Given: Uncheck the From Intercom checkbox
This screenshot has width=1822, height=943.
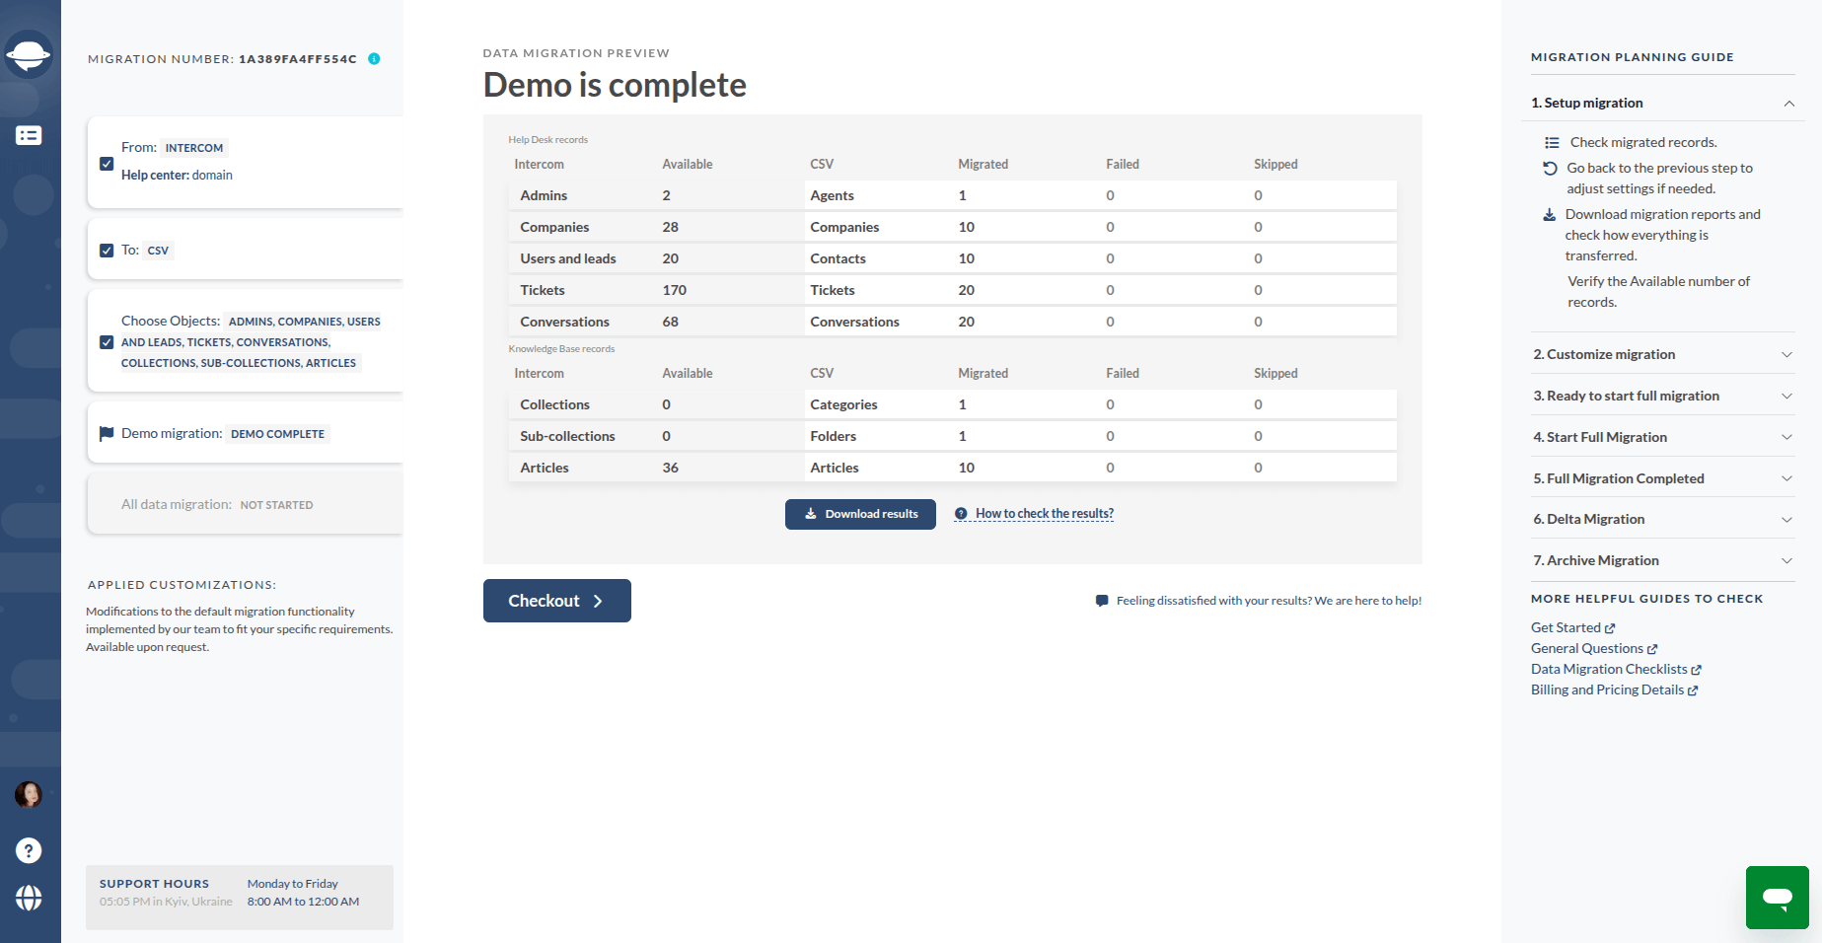Looking at the screenshot, I should [x=107, y=164].
